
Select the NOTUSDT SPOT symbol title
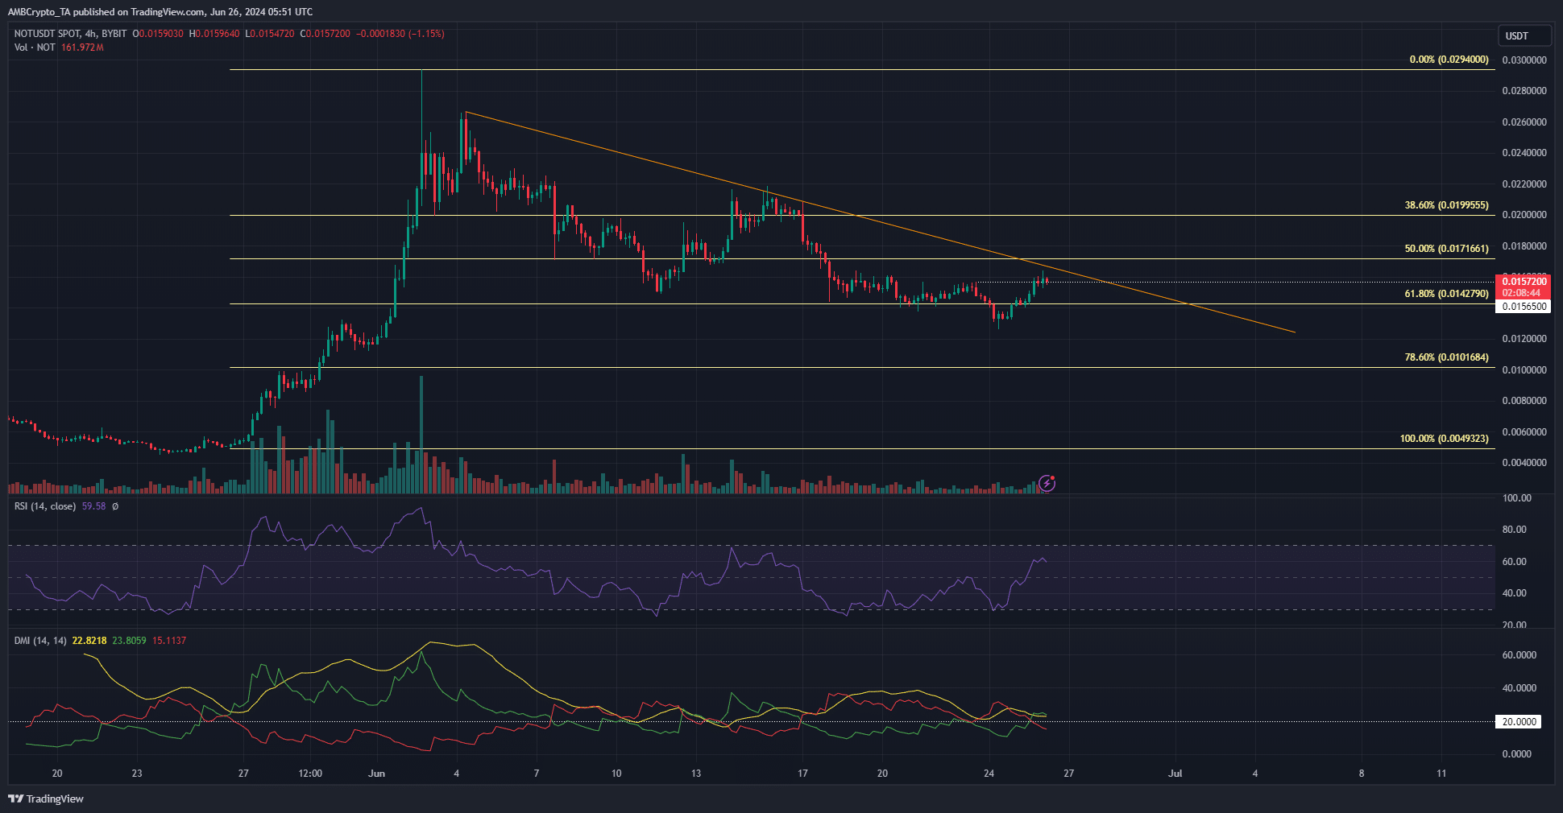(x=48, y=34)
